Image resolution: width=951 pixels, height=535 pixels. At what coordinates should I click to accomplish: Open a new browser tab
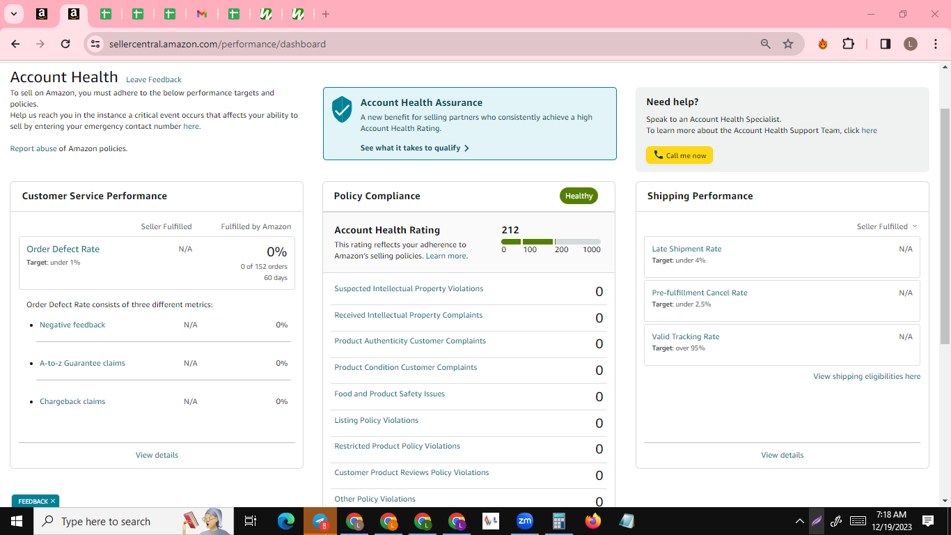coord(326,14)
